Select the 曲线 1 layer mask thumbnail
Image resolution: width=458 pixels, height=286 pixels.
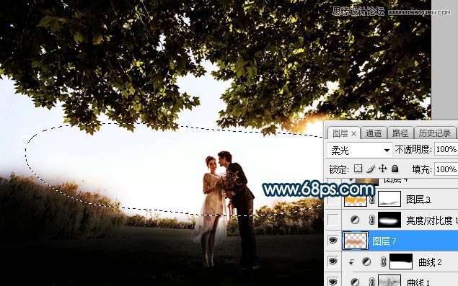tap(389, 280)
